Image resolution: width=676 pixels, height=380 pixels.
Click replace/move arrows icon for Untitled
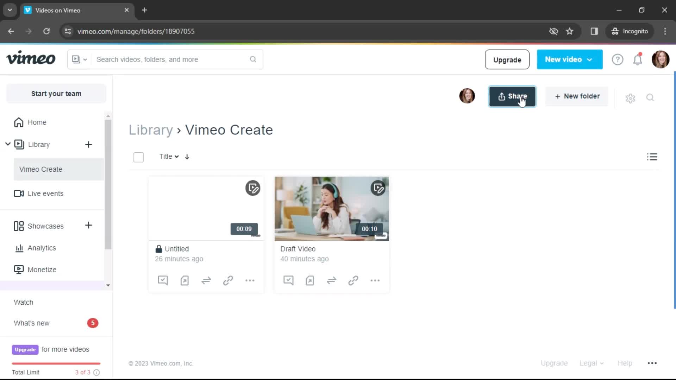coord(206,280)
